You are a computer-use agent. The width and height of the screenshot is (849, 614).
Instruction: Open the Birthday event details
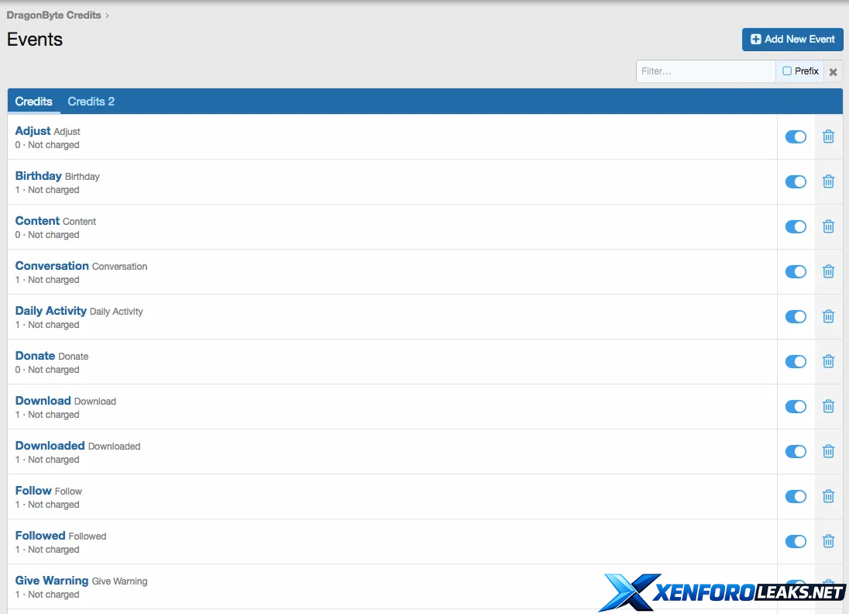[x=38, y=176]
